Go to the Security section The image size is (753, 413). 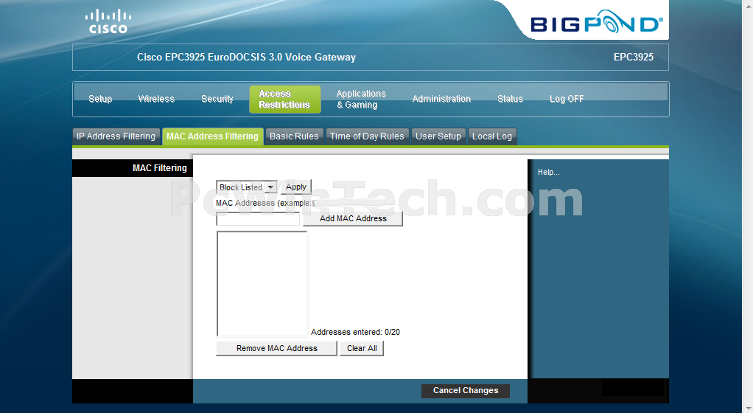pyautogui.click(x=217, y=99)
